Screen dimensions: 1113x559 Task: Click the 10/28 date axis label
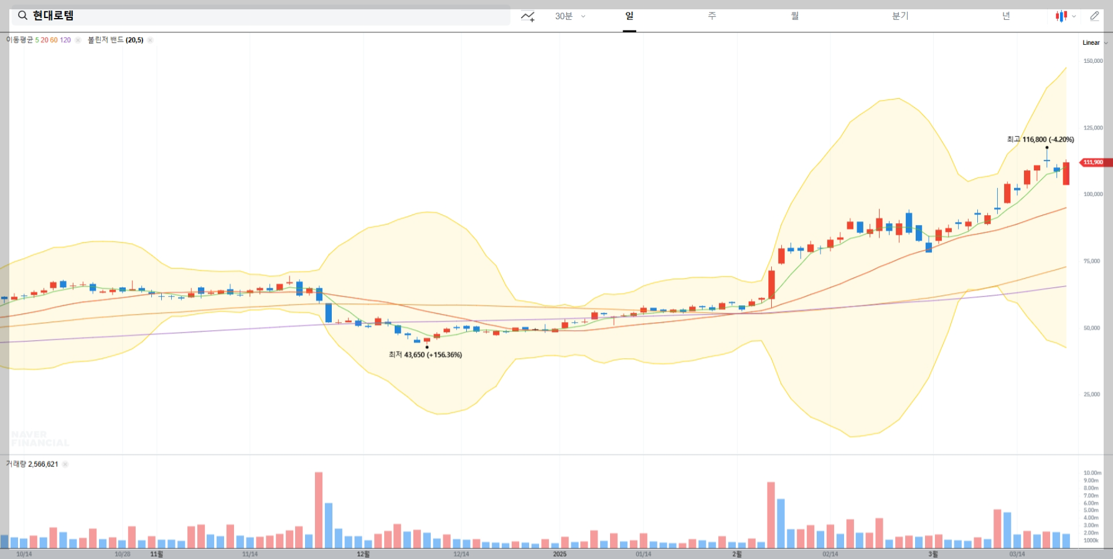[x=123, y=554]
